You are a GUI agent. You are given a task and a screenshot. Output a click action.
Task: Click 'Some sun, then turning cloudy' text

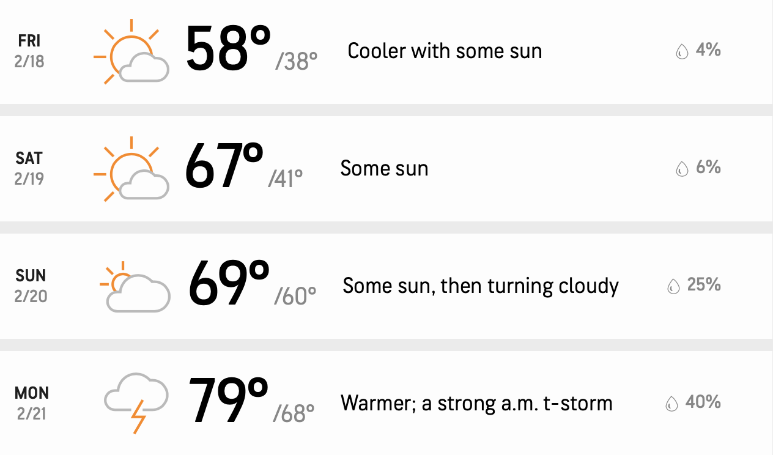tap(481, 286)
